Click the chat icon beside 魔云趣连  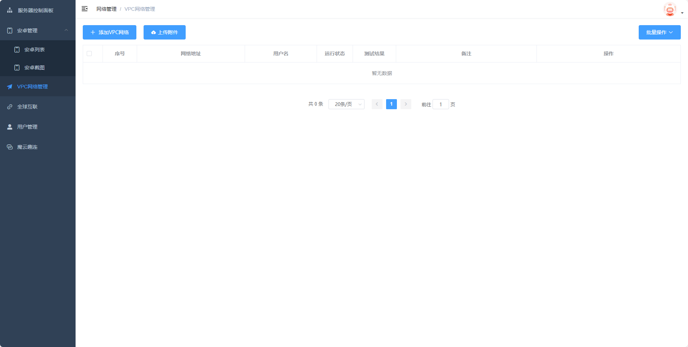10,147
